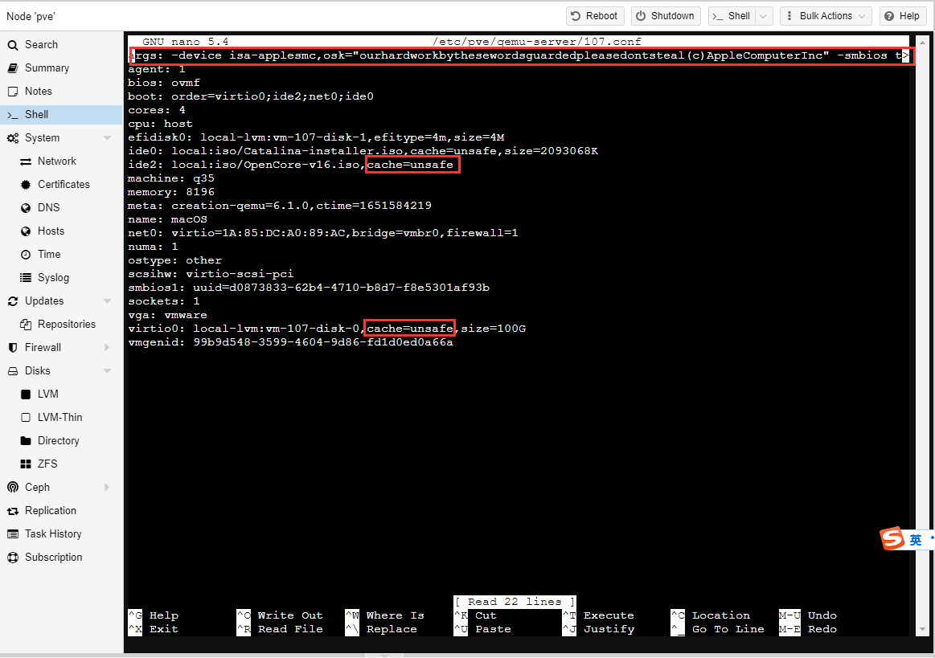Open the Shell button dropdown arrow

tap(764, 16)
